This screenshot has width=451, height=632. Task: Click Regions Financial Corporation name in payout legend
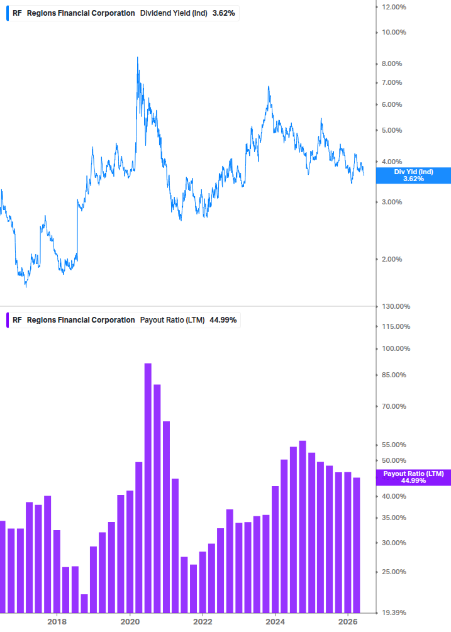pyautogui.click(x=81, y=320)
